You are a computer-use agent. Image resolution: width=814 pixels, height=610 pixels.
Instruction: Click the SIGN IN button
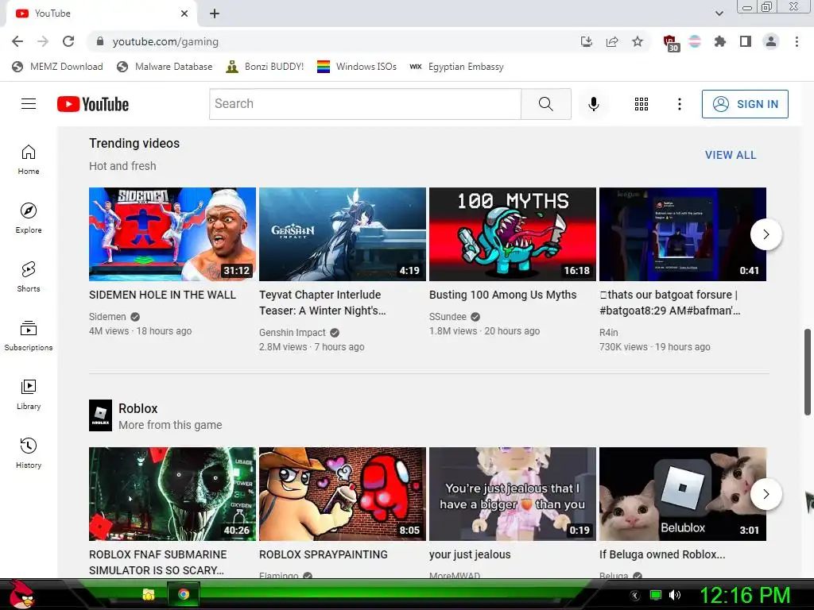(x=745, y=104)
